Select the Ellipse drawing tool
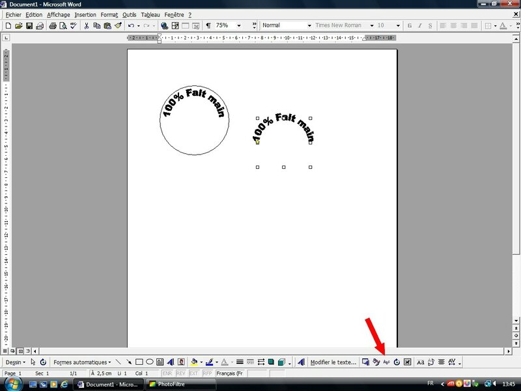Screen dimensions: 521x391 coord(149,362)
